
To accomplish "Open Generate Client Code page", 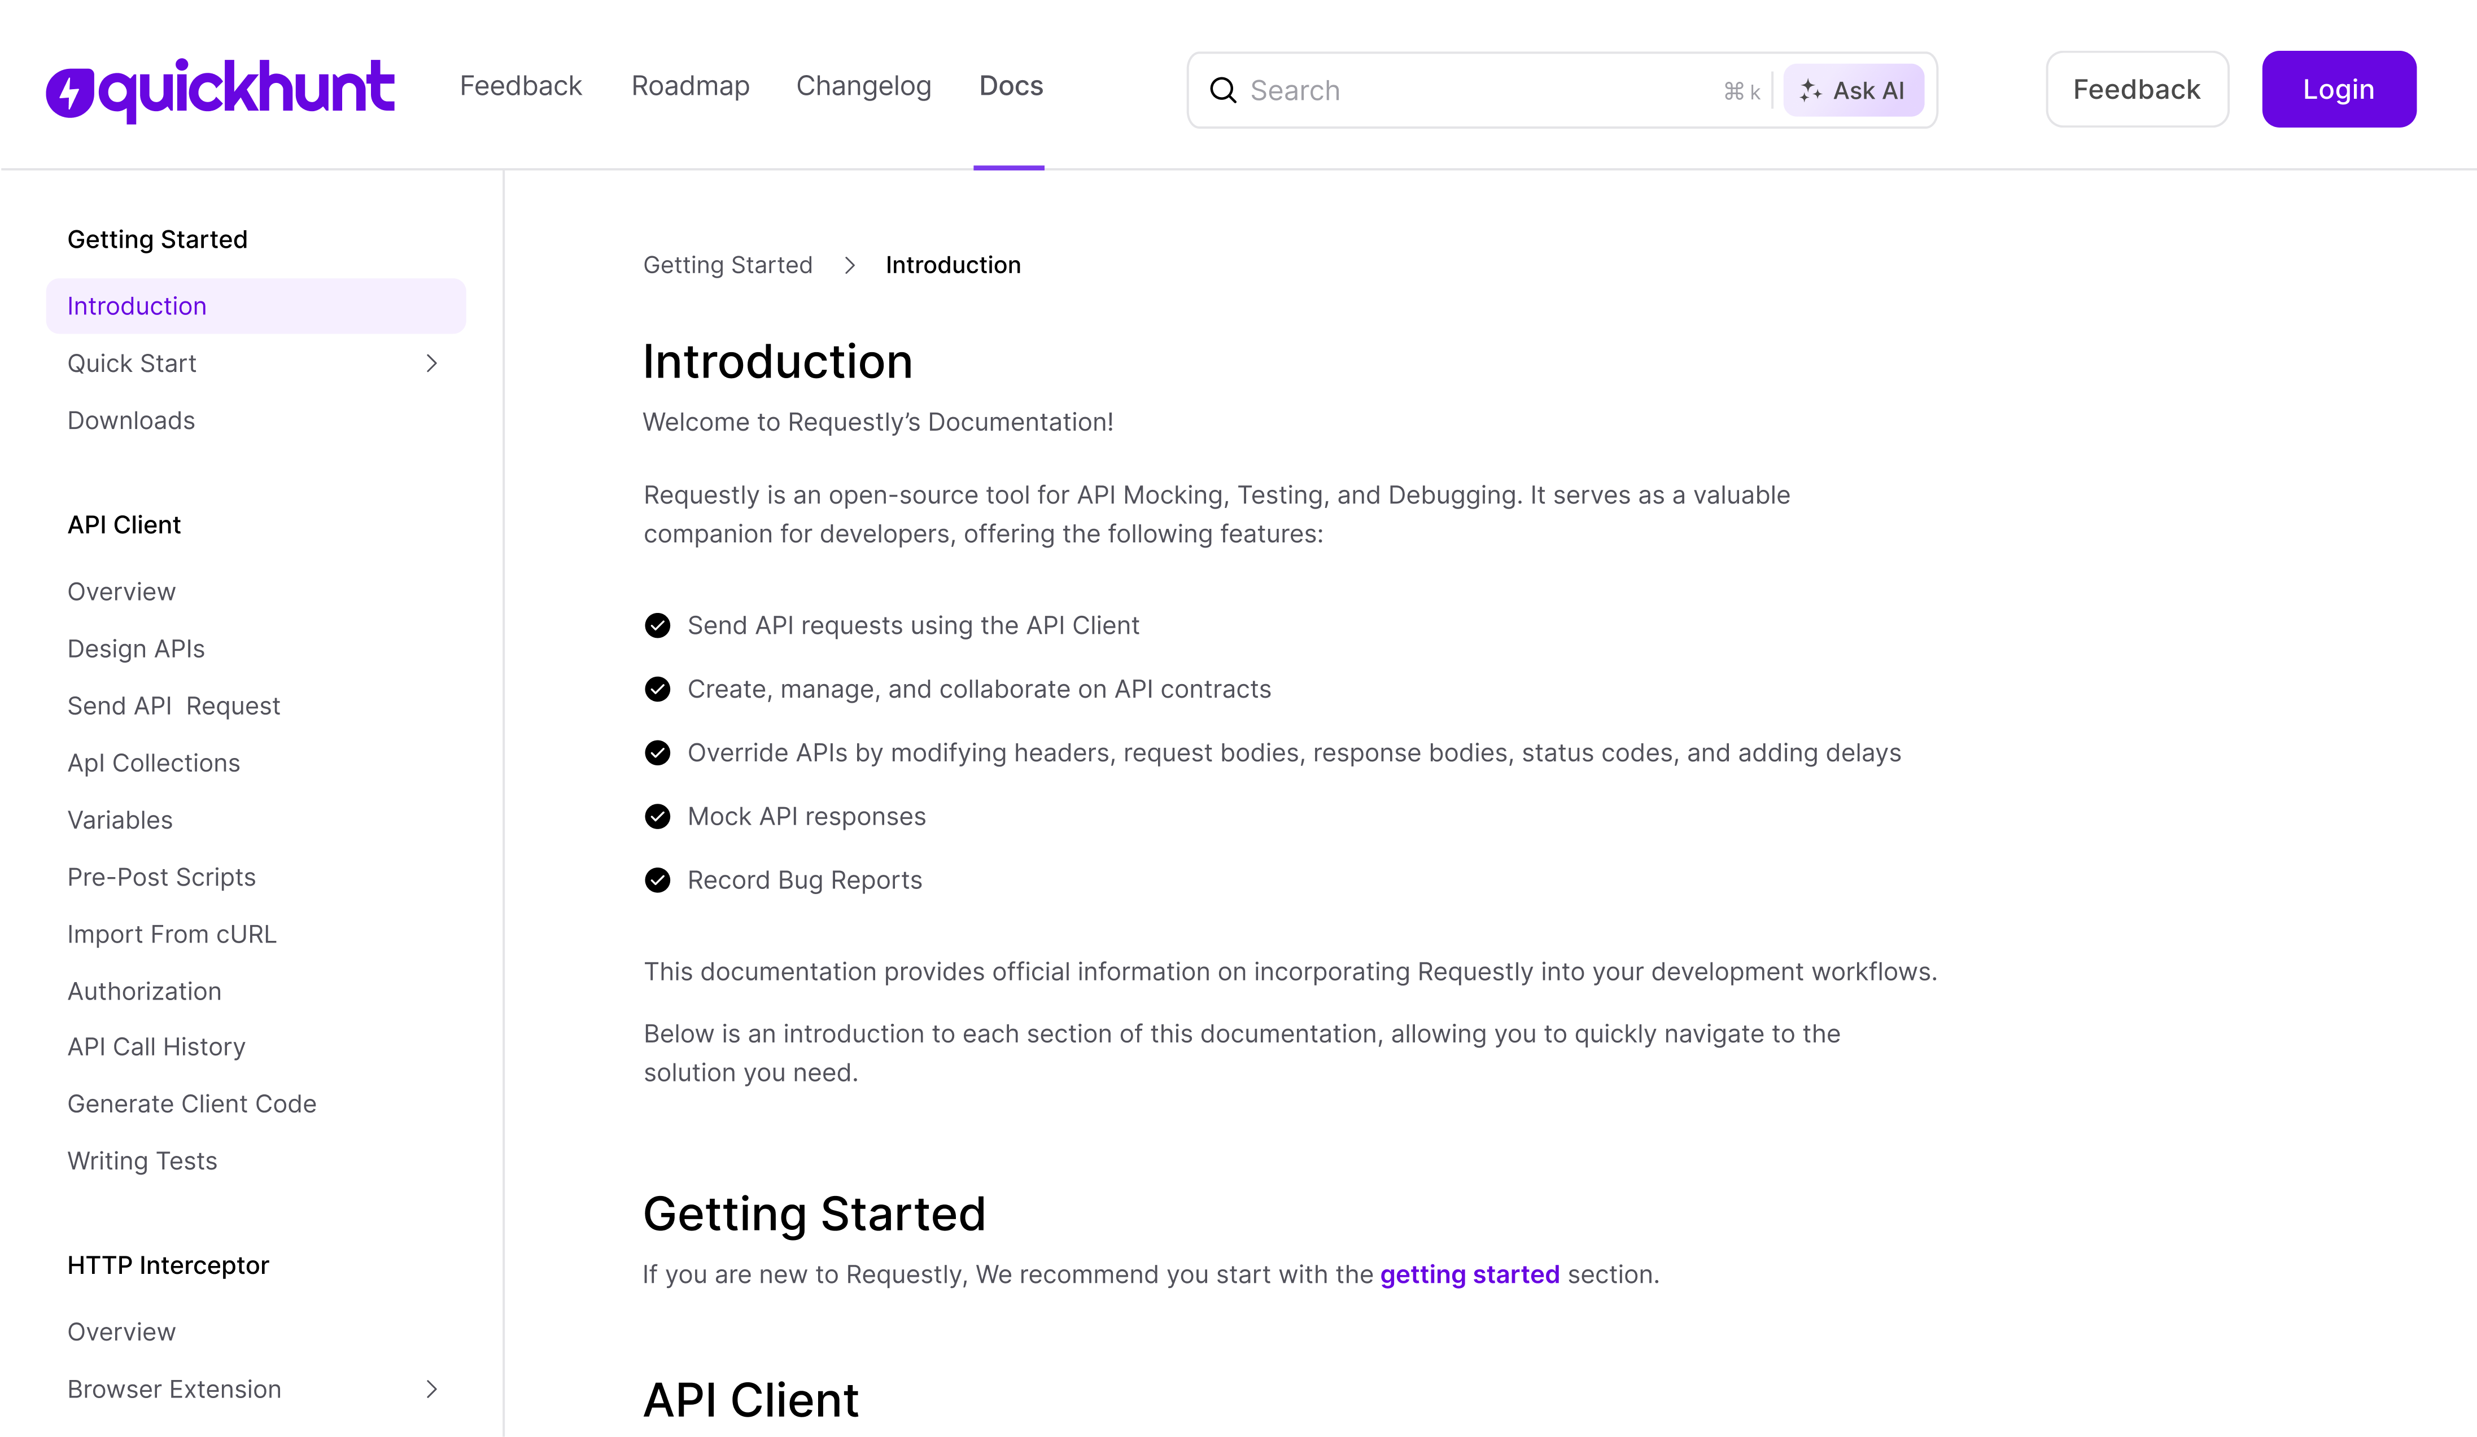I will [x=191, y=1104].
